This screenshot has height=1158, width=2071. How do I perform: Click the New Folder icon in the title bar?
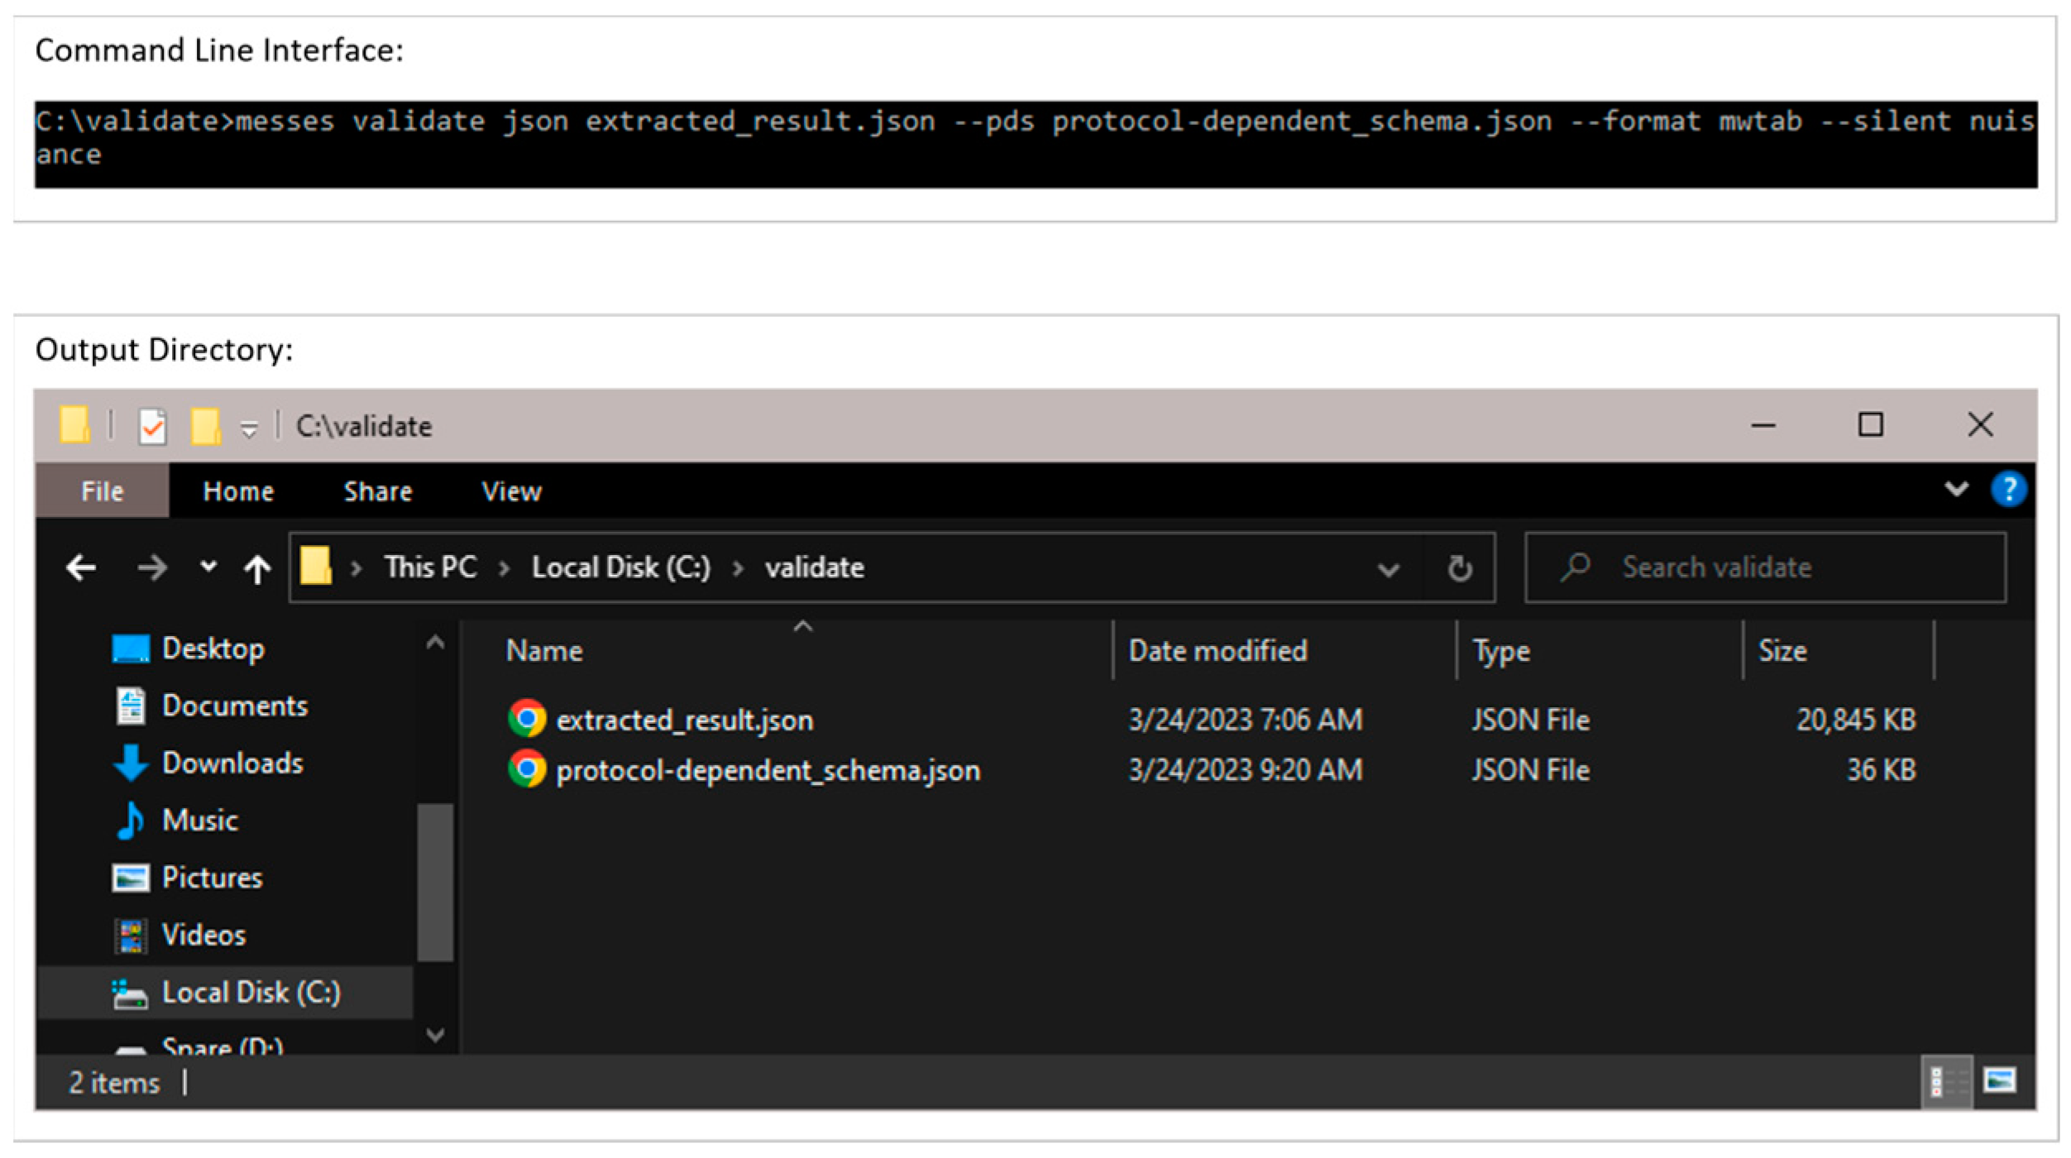[x=205, y=427]
